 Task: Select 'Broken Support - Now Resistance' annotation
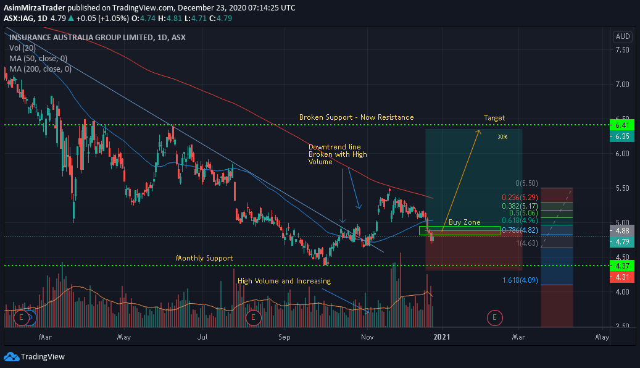point(356,117)
